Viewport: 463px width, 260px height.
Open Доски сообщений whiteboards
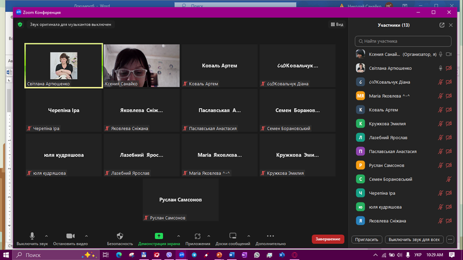(232, 239)
